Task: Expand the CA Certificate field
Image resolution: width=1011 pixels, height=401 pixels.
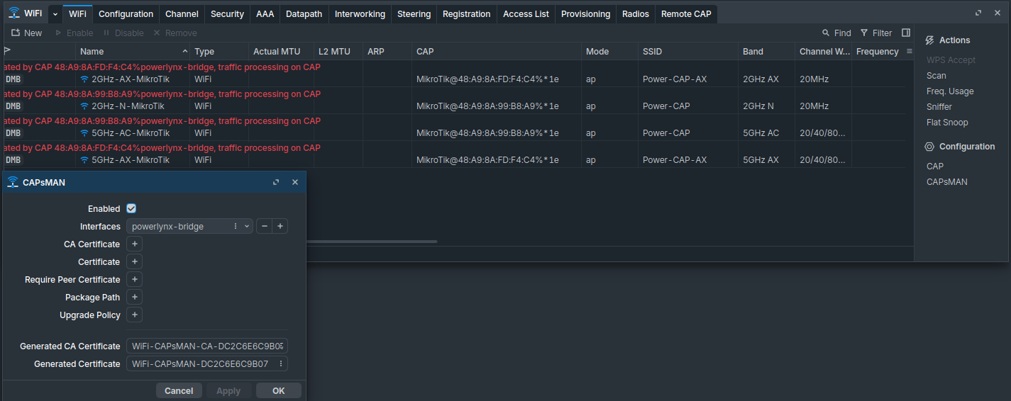Action: point(134,244)
